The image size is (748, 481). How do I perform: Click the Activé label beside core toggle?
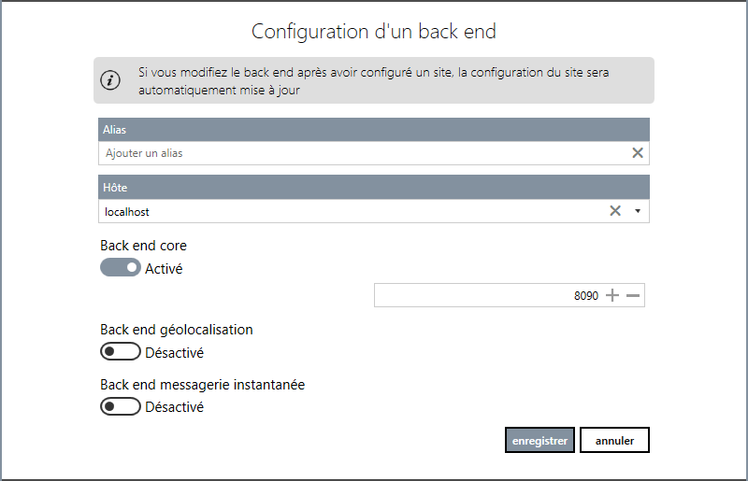click(x=164, y=268)
